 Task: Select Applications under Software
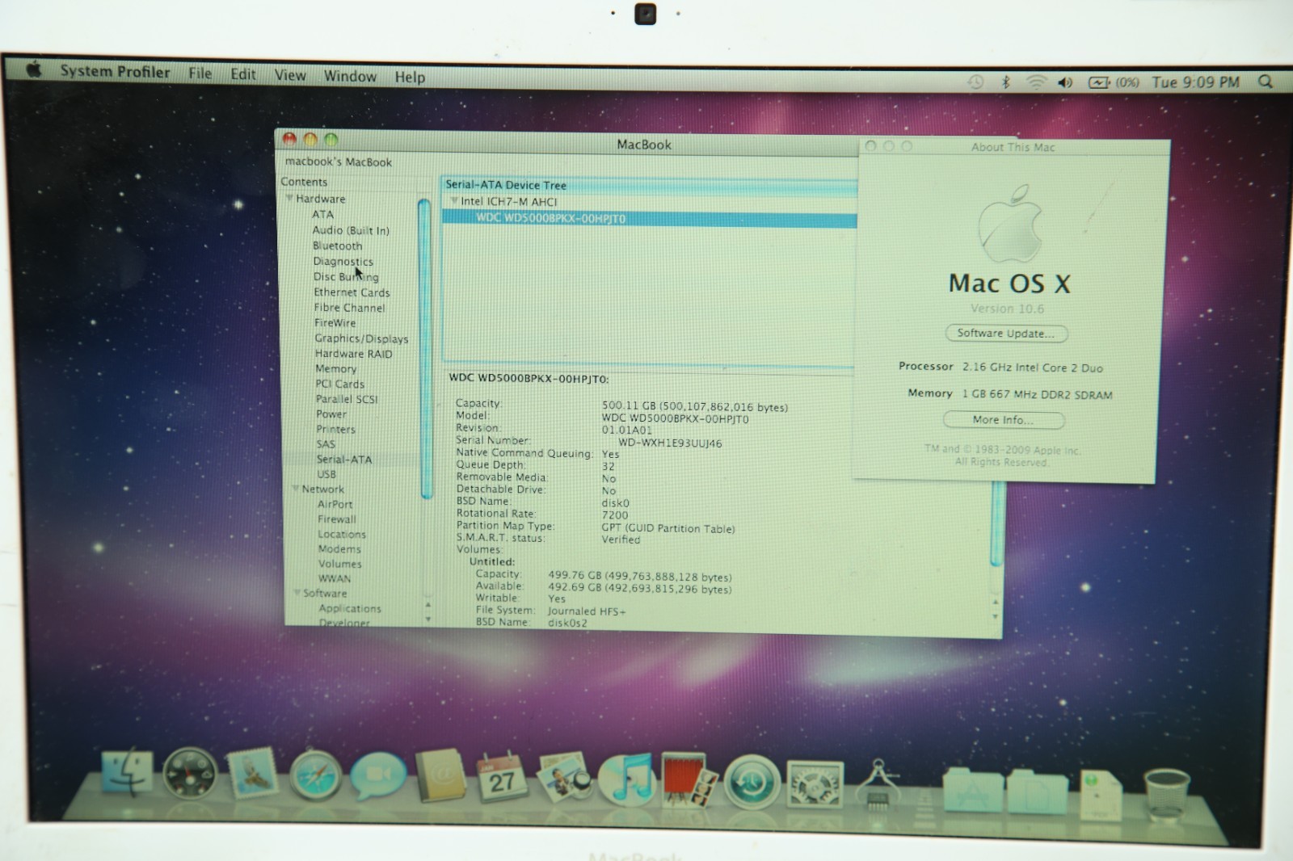tap(350, 609)
